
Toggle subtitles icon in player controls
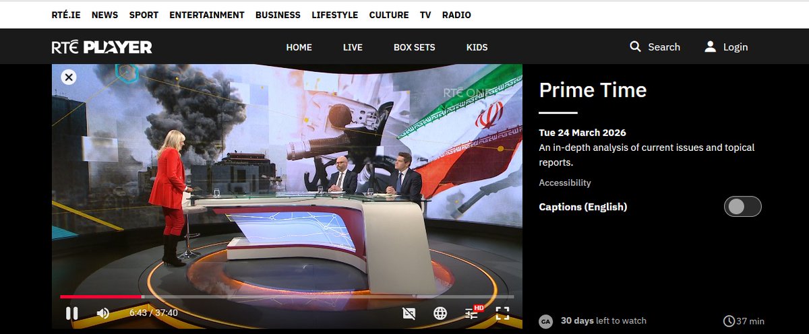[408, 313]
